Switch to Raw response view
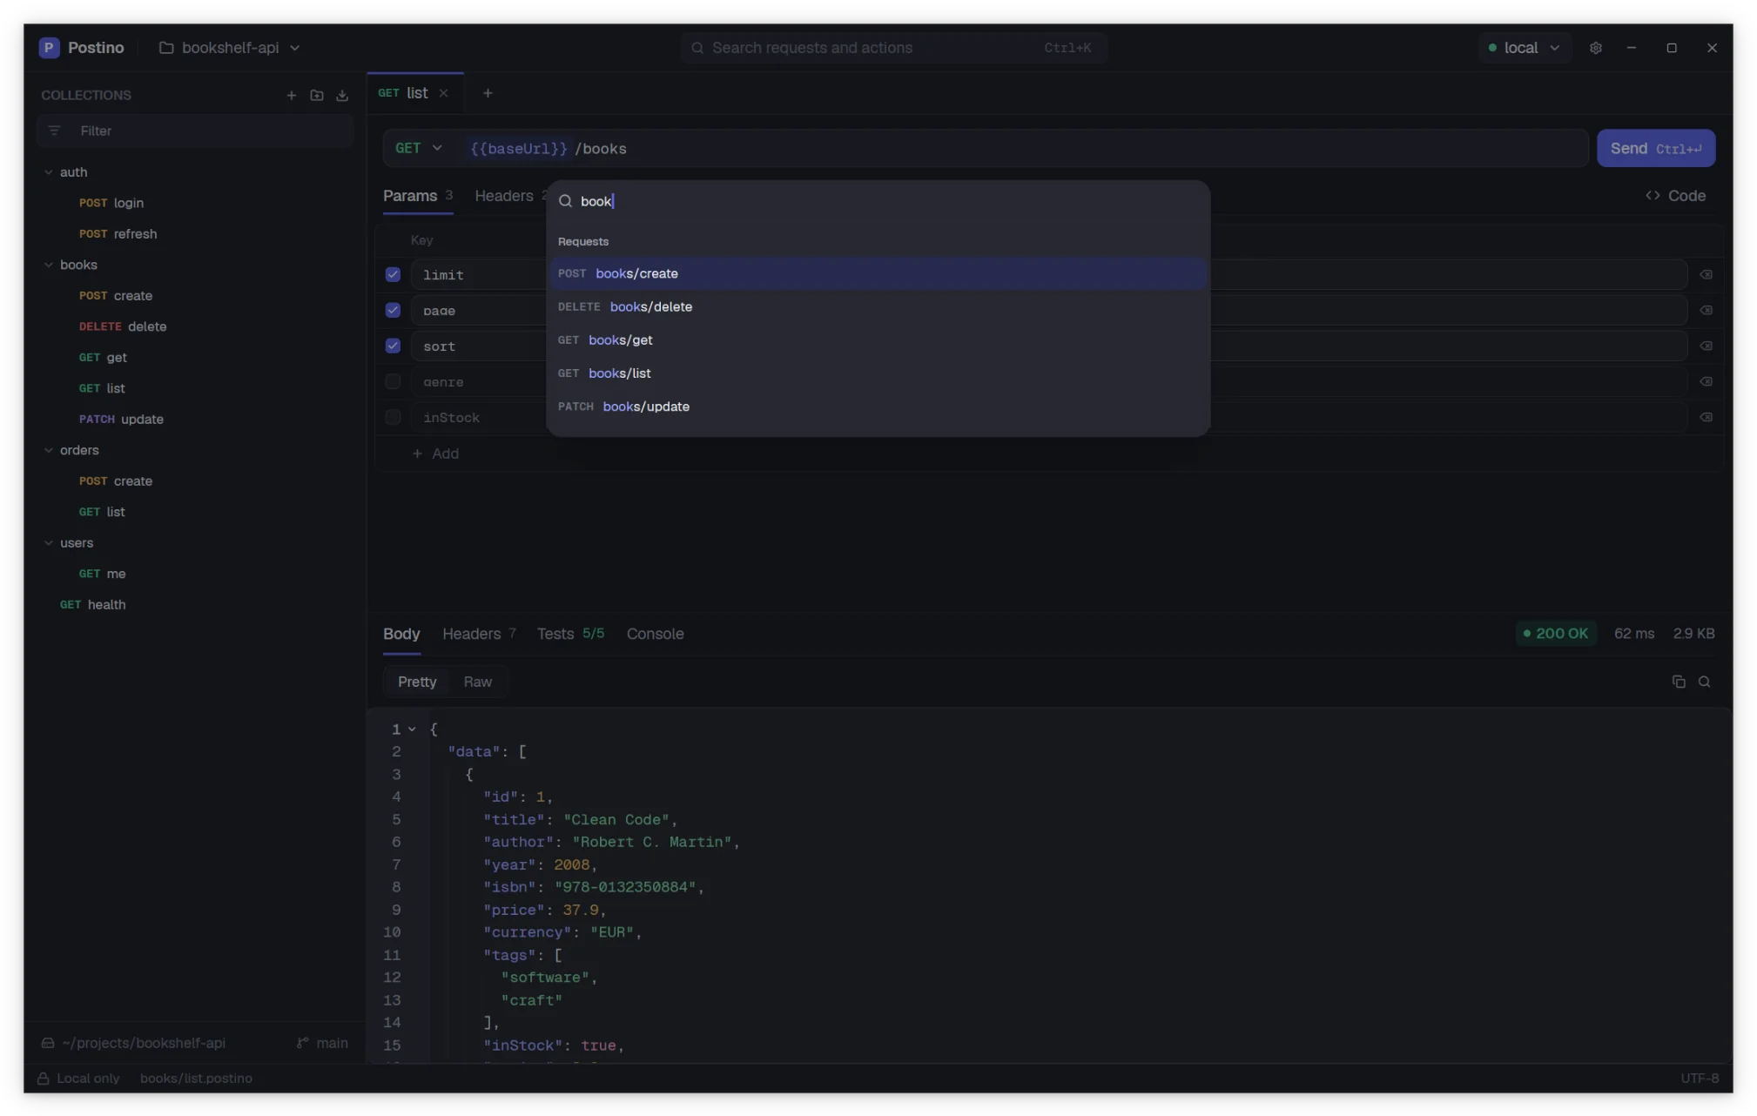This screenshot has height=1116, width=1757. tap(477, 682)
